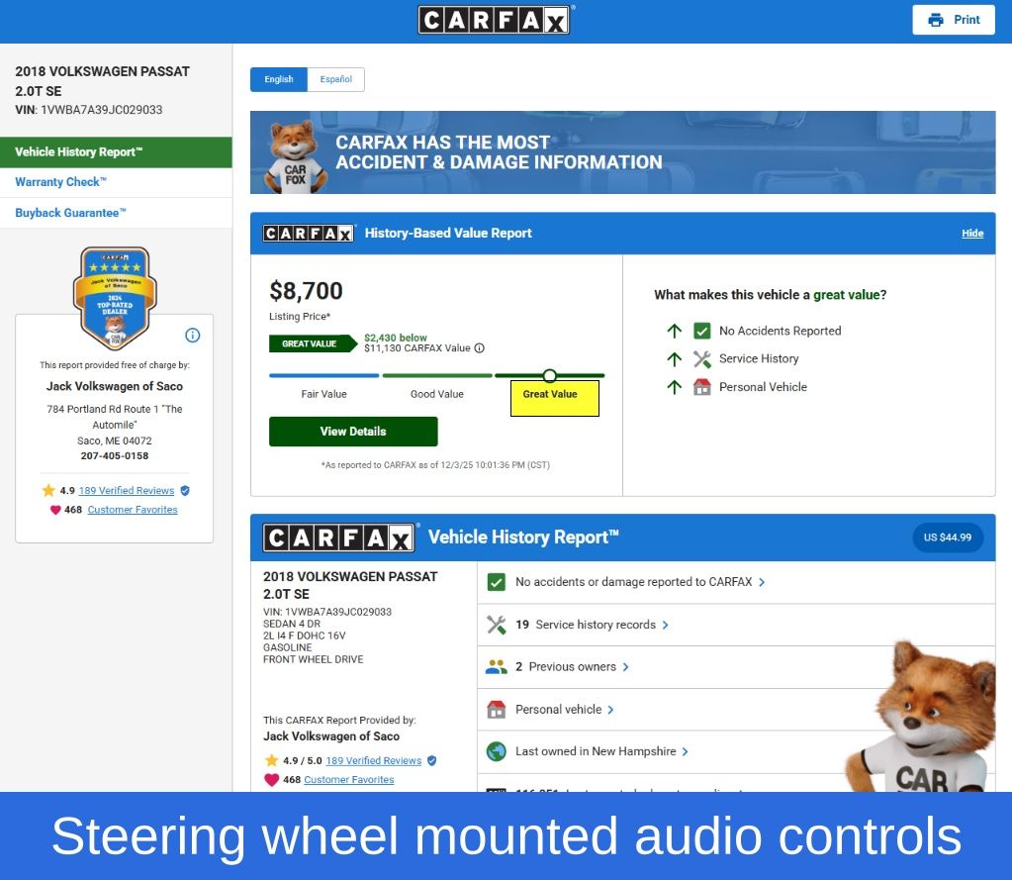This screenshot has height=880, width=1012.
Task: Click the personal vehicle house icon
Action: tap(497, 710)
